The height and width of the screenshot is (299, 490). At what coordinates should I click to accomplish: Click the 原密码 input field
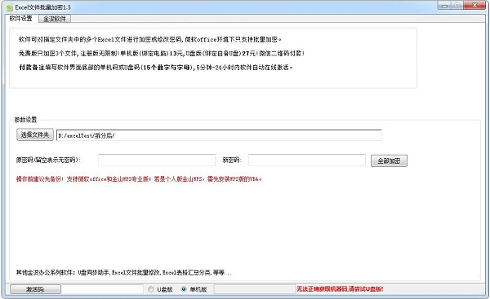pos(157,160)
